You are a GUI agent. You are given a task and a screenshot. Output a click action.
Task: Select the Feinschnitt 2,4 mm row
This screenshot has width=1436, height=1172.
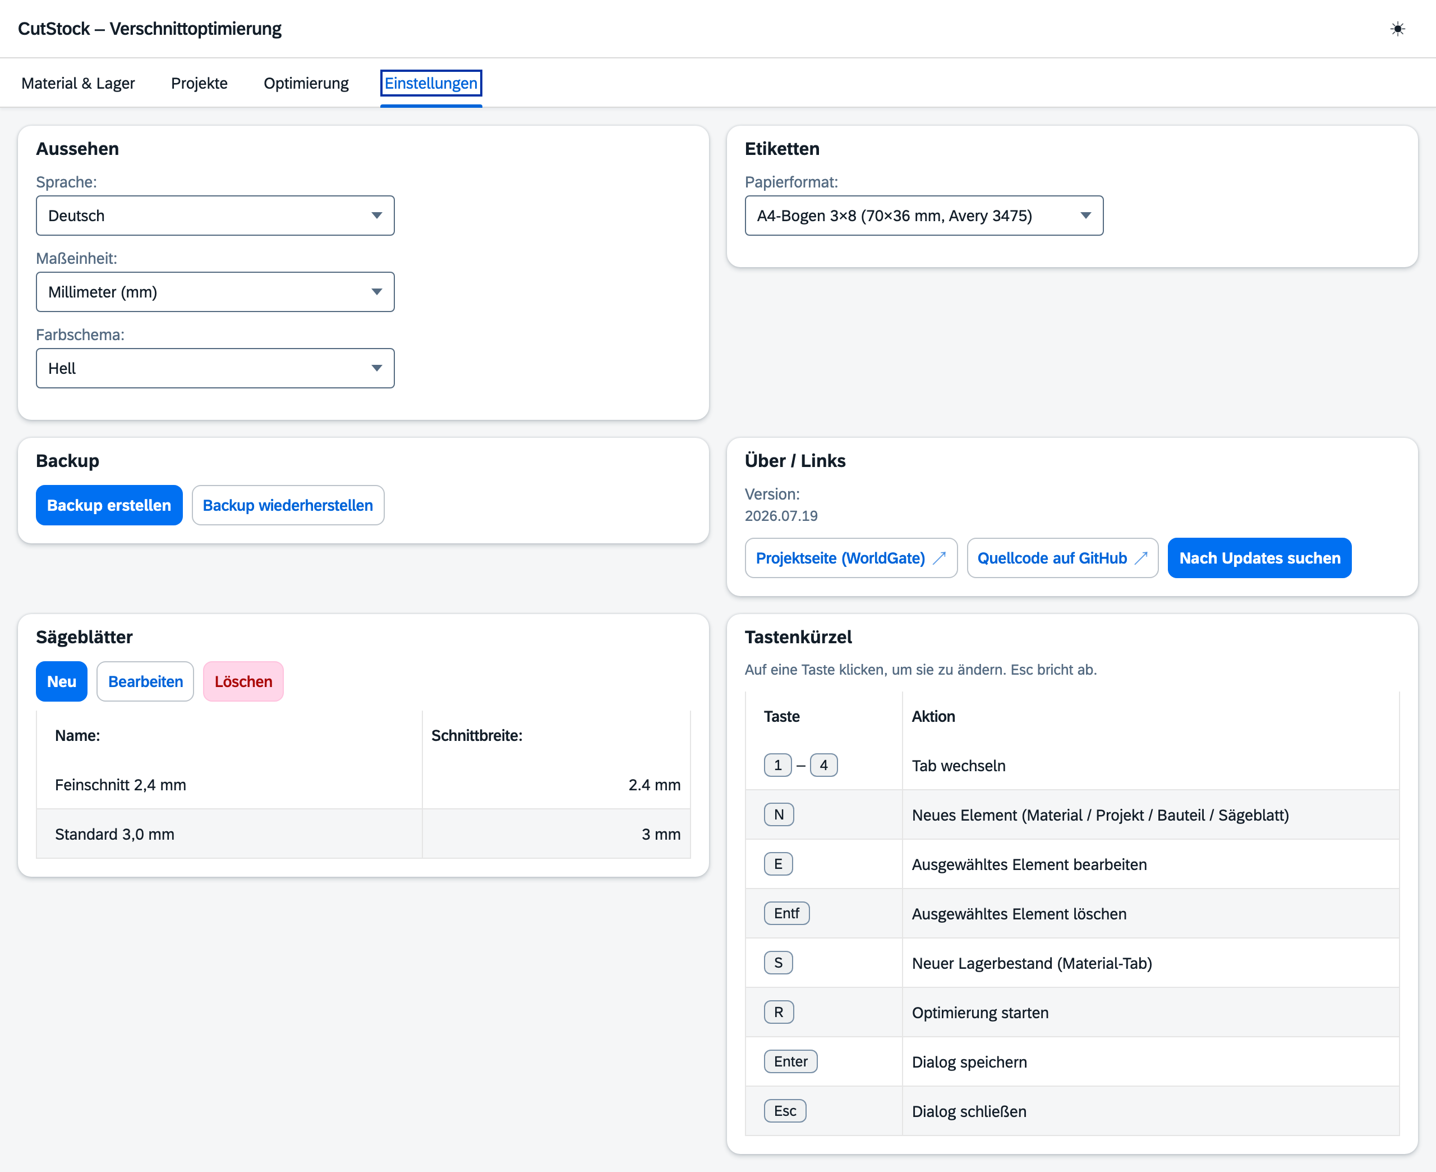pos(363,785)
